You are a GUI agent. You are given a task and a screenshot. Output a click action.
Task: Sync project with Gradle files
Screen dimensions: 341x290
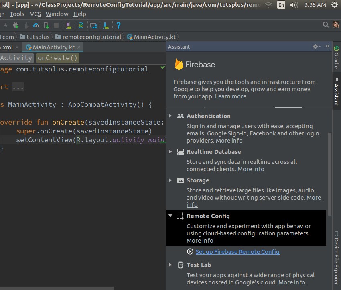pos(81,25)
